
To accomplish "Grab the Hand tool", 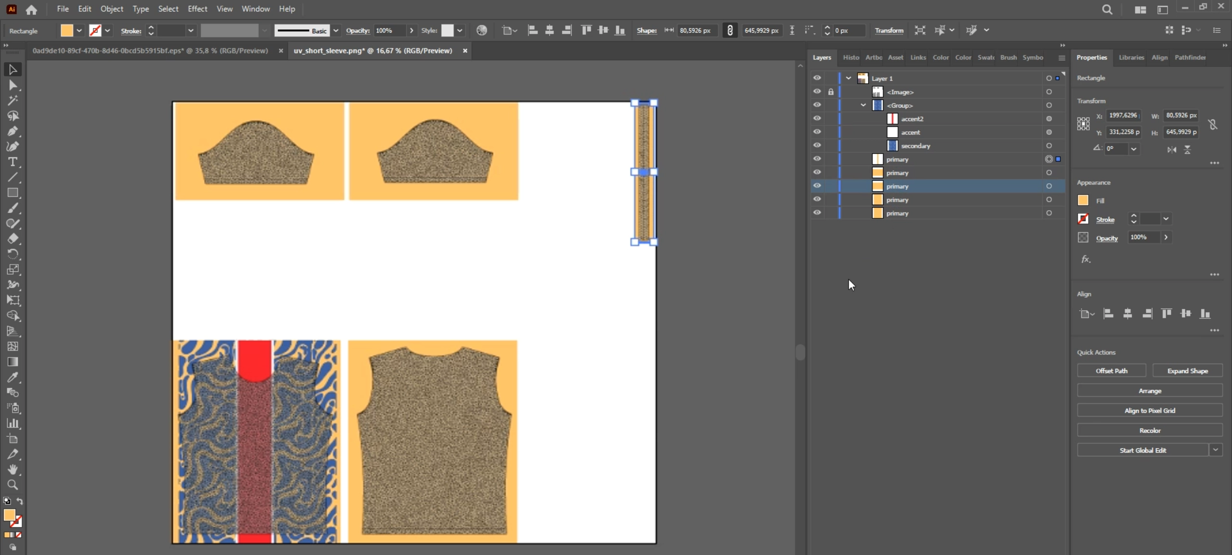I will [13, 470].
